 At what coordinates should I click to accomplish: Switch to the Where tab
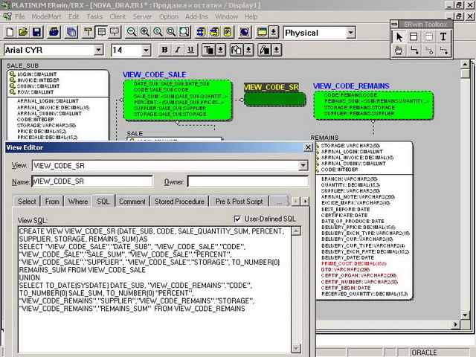tap(78, 202)
